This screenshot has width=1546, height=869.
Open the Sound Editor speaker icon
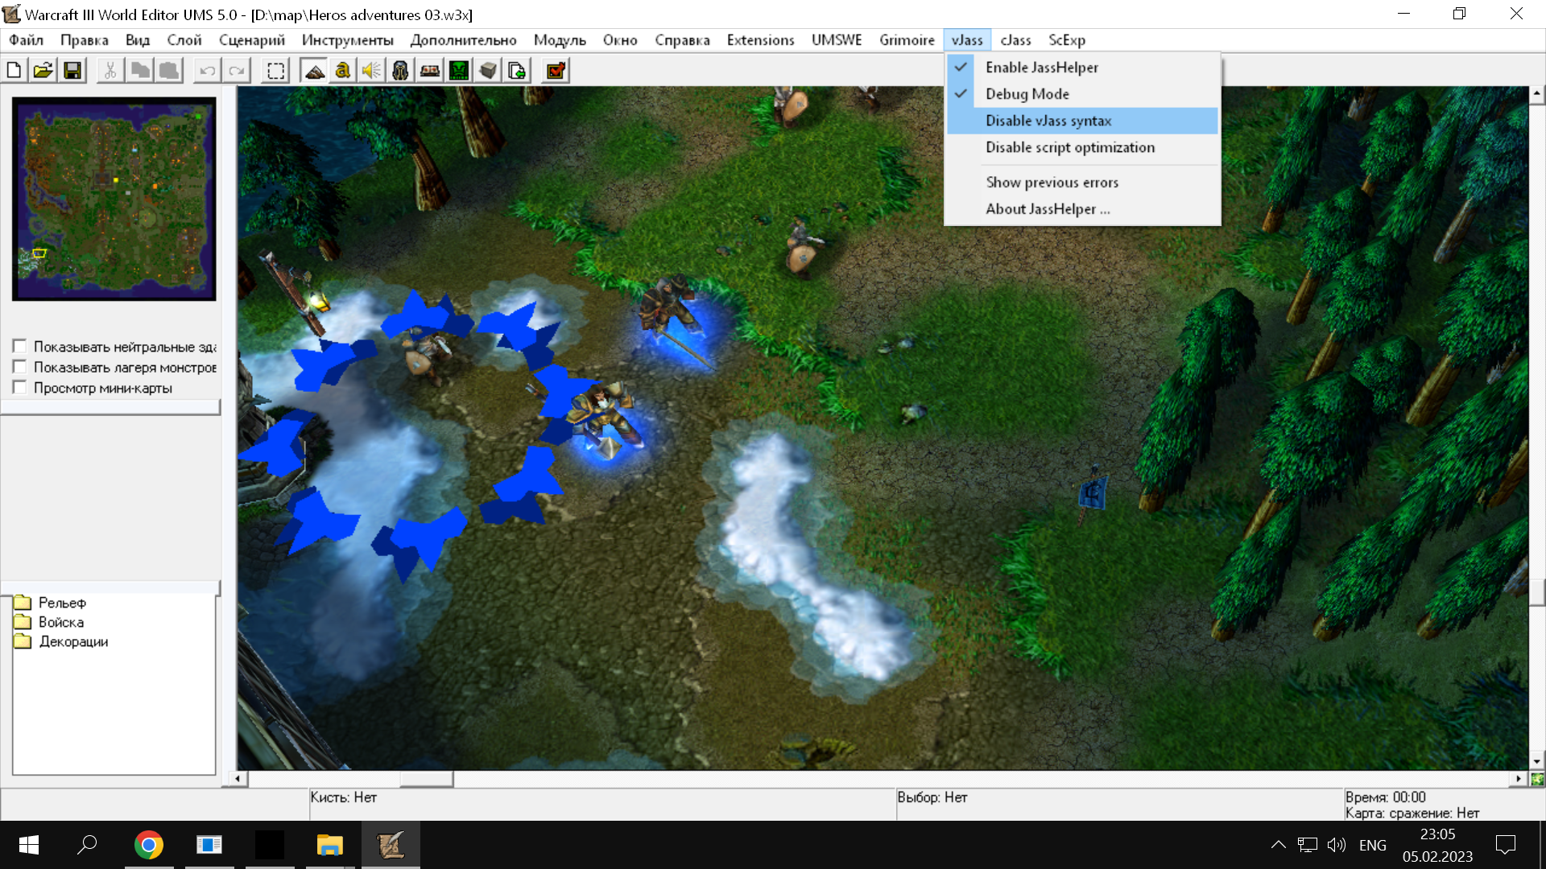point(371,71)
